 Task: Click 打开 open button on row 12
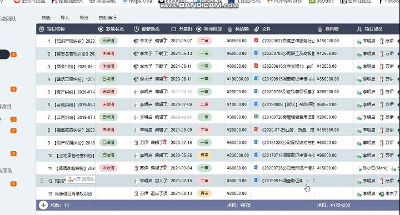(75, 179)
